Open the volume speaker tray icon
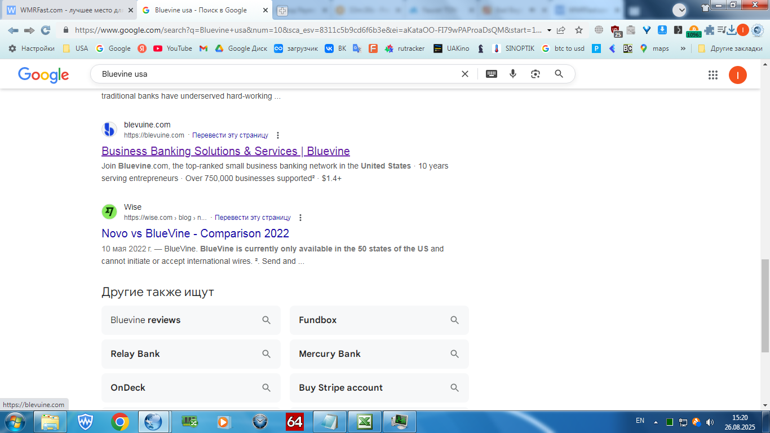Viewport: 770px width, 433px height. tap(710, 422)
